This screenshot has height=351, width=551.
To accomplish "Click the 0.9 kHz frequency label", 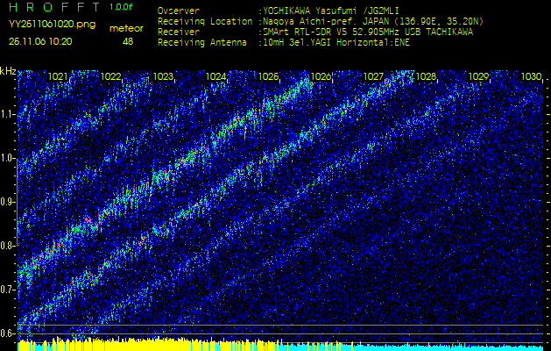I will (7, 202).
